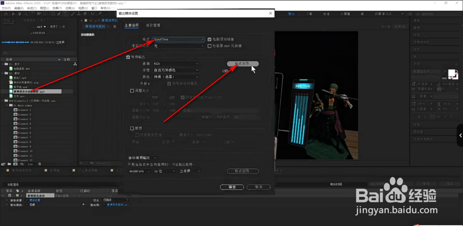
Task: Create a new composition from project panel
Action: click(15, 164)
